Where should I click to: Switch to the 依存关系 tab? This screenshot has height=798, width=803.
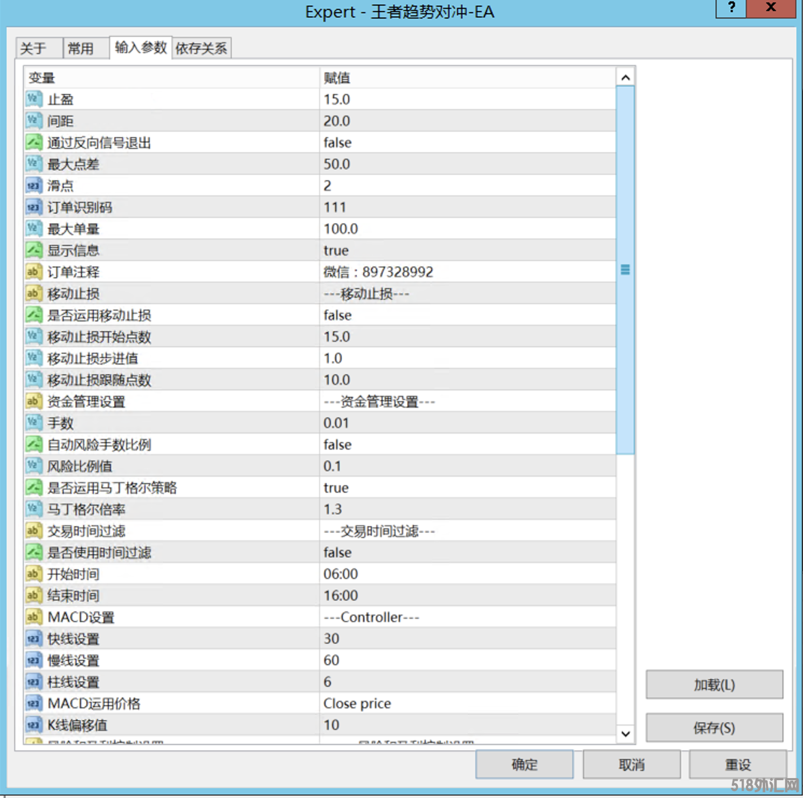pos(200,48)
